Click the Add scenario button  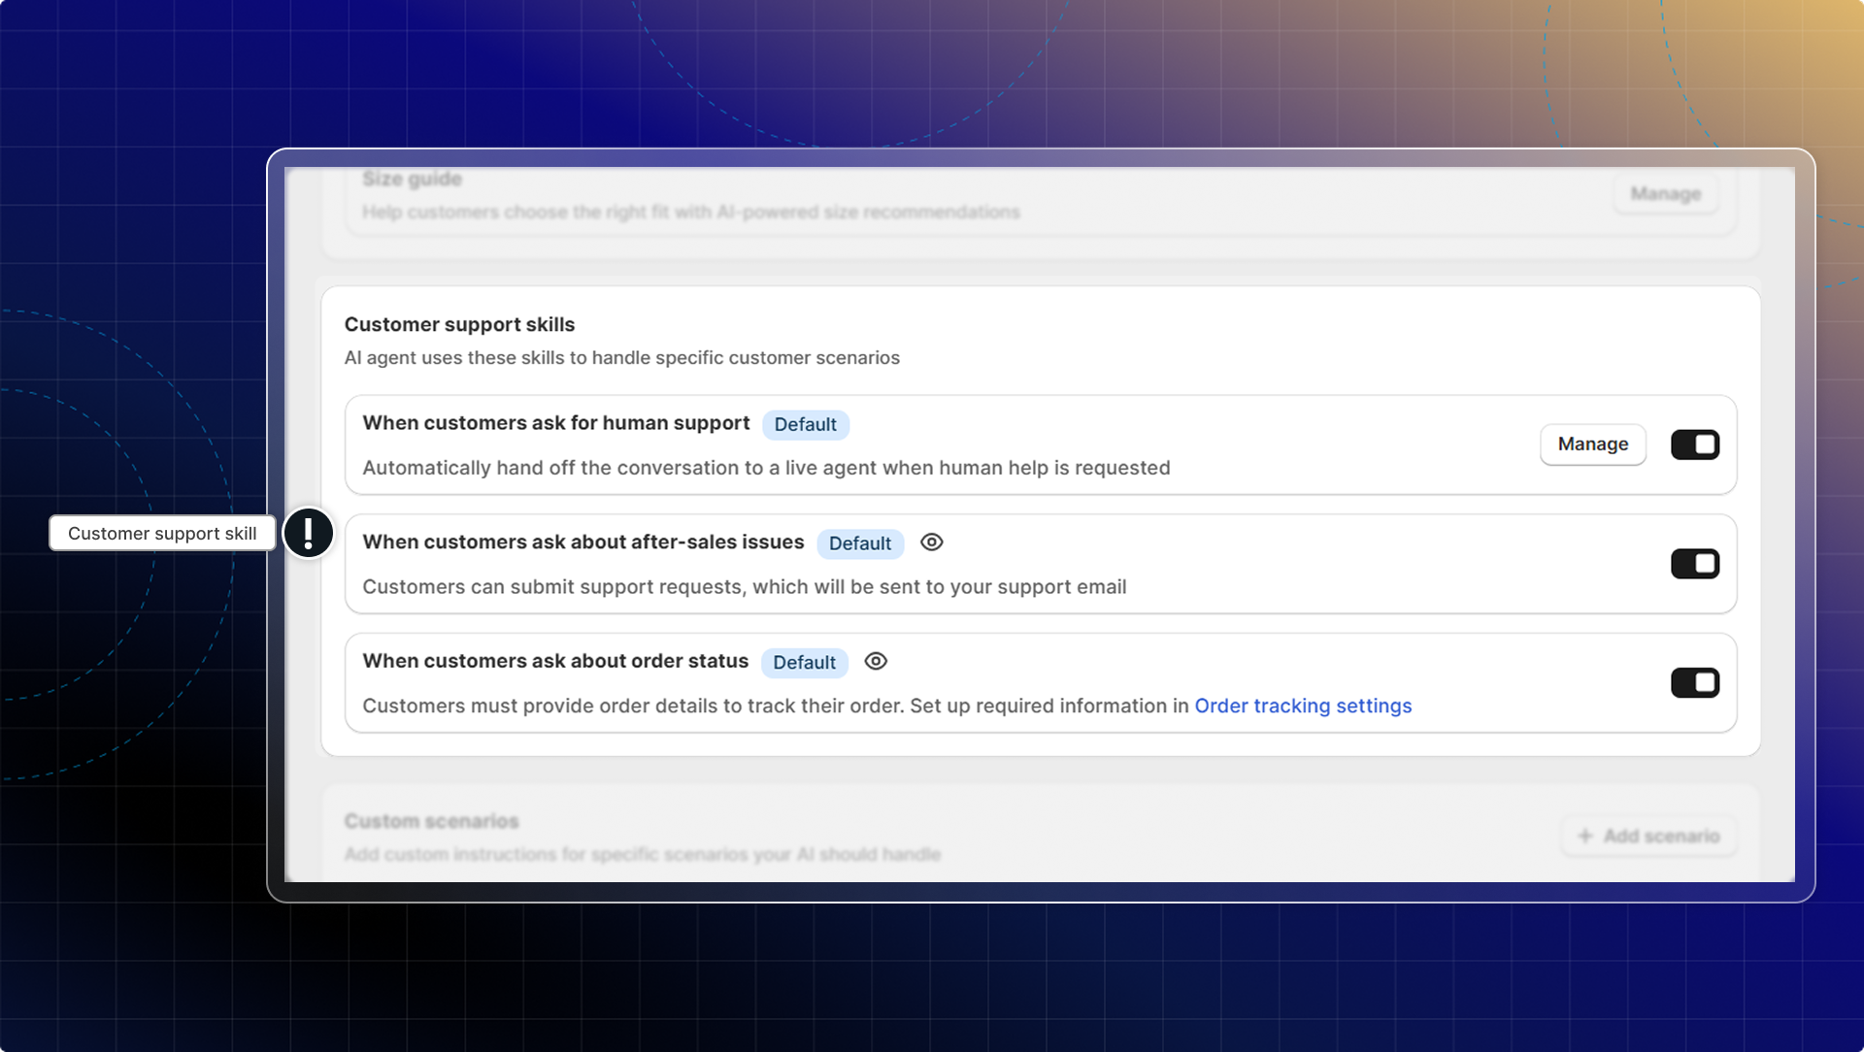click(1648, 836)
